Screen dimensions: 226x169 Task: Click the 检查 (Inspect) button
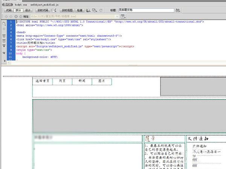[x=80, y=11]
